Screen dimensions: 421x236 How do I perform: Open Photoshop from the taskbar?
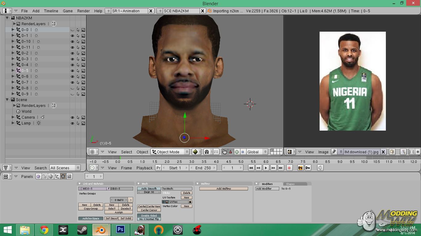(120, 230)
